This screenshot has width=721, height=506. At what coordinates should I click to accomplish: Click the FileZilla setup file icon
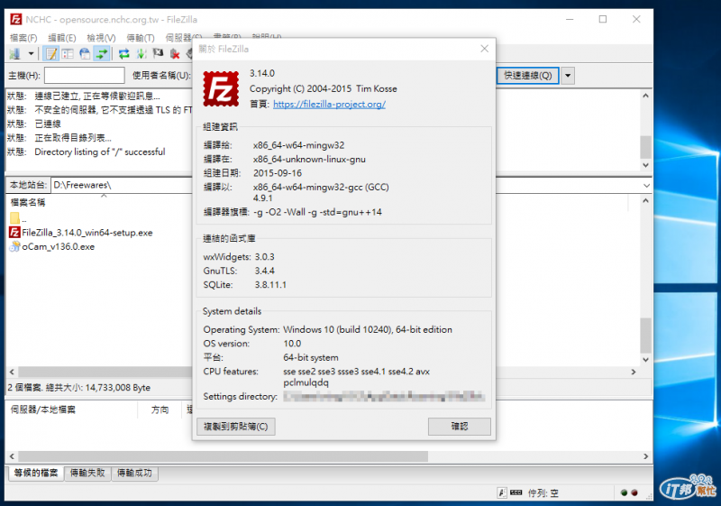[x=14, y=233]
